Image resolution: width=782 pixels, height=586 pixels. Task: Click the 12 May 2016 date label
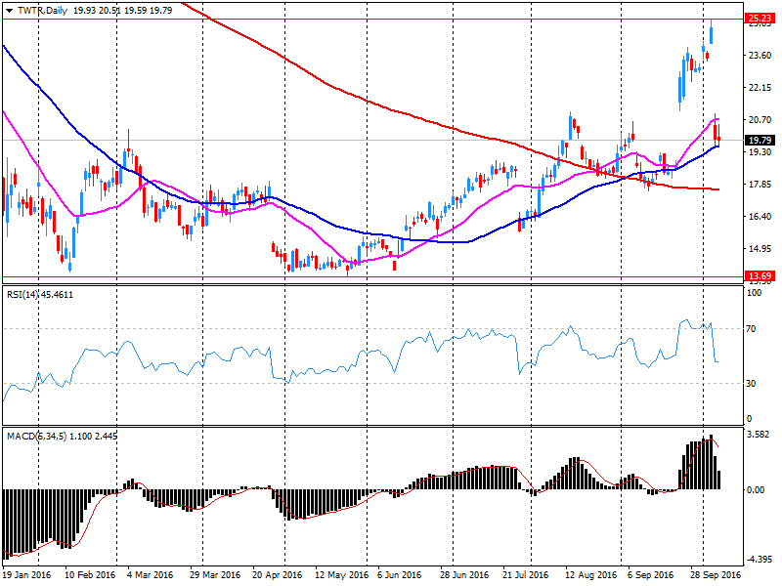click(x=341, y=574)
